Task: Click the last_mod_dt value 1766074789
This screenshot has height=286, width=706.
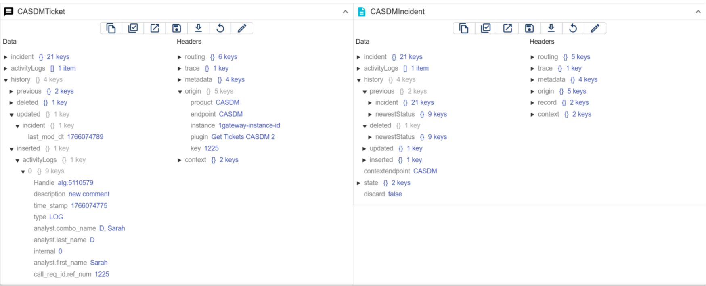Action: (85, 137)
